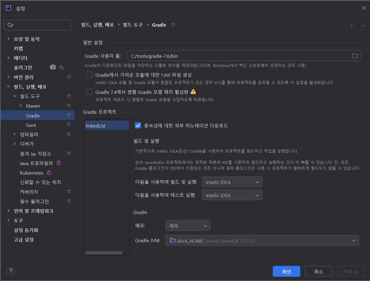Image resolution: width=370 pixels, height=281 pixels.
Task: Click the project icon on 컴파일러 row
Action: pos(69,134)
